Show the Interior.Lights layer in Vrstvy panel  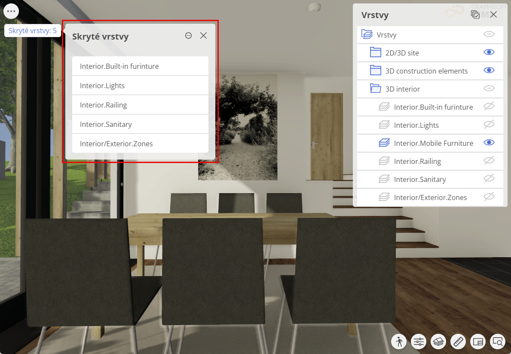pos(489,125)
